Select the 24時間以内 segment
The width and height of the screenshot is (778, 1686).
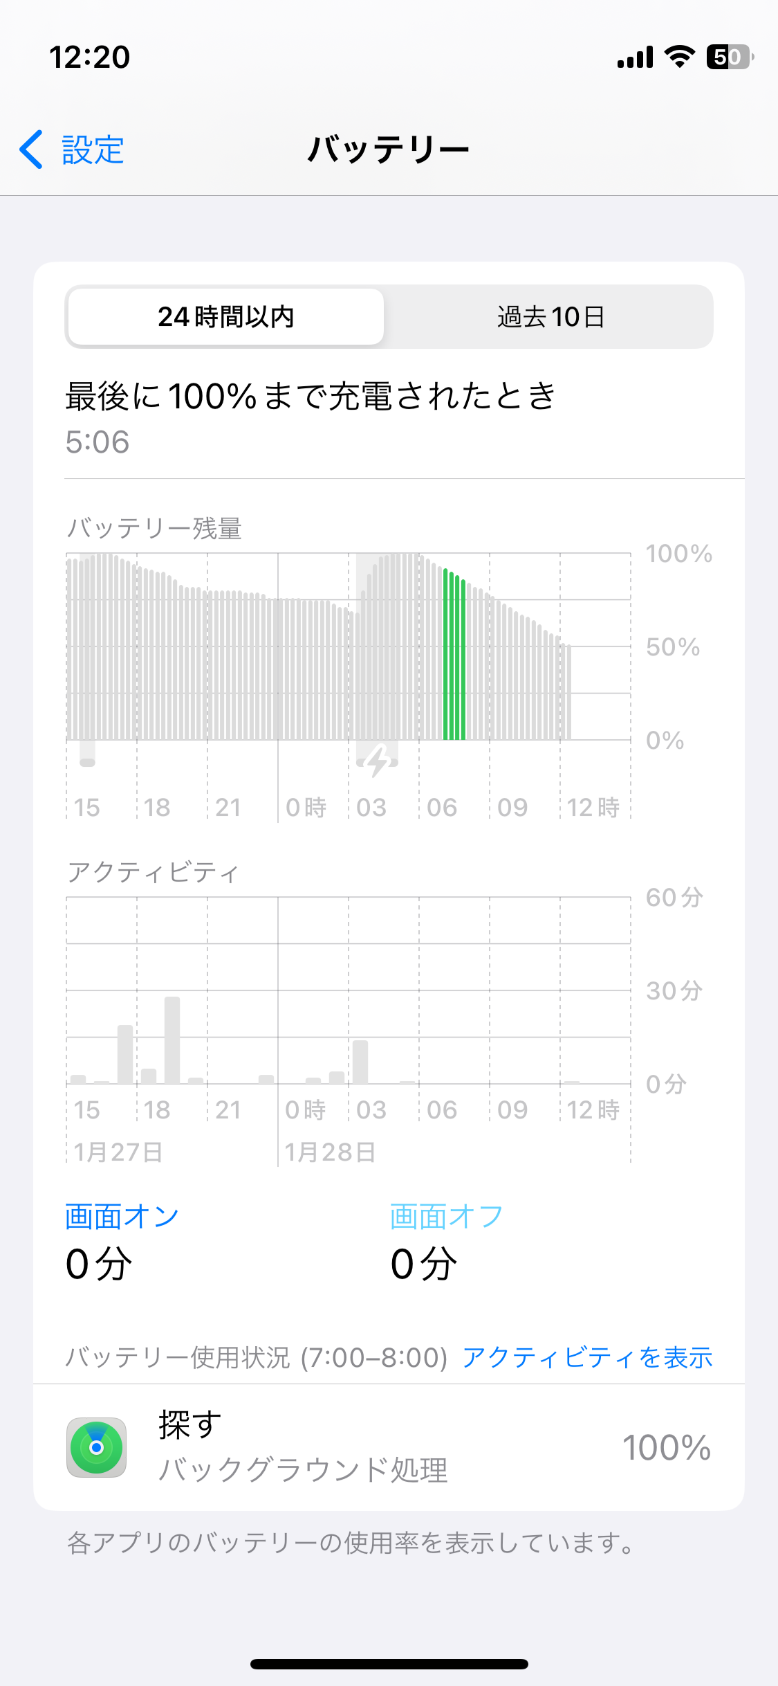click(226, 317)
